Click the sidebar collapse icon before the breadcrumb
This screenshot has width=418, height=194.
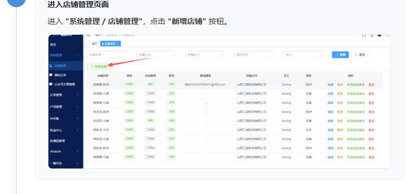pyautogui.click(x=88, y=35)
